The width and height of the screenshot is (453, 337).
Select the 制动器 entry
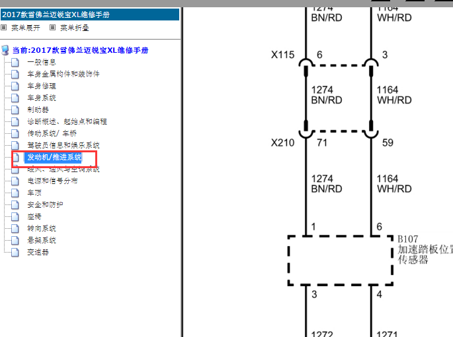pyautogui.click(x=38, y=109)
